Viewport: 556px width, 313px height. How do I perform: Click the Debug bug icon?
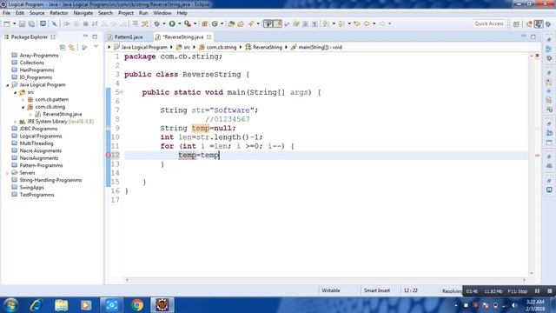click(156, 23)
